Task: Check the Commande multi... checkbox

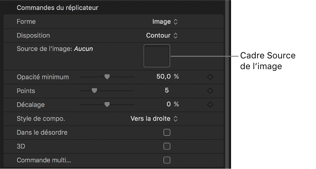Action: pos(167,160)
